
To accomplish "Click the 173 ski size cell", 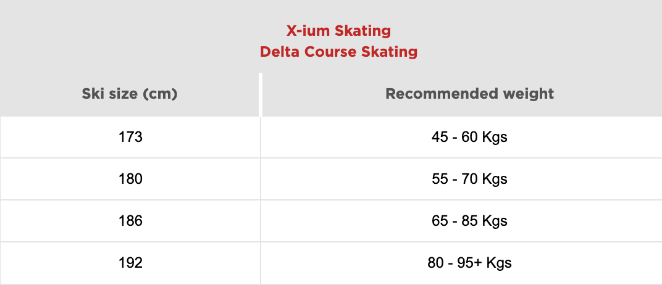I will [130, 137].
